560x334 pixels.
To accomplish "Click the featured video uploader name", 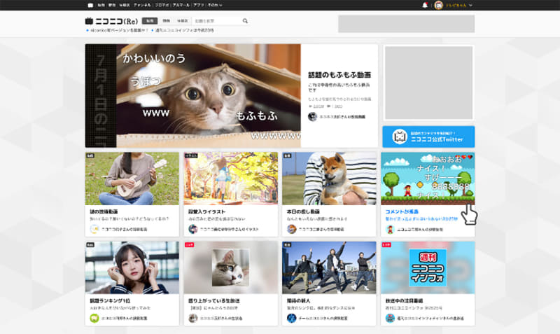I will (x=342, y=117).
